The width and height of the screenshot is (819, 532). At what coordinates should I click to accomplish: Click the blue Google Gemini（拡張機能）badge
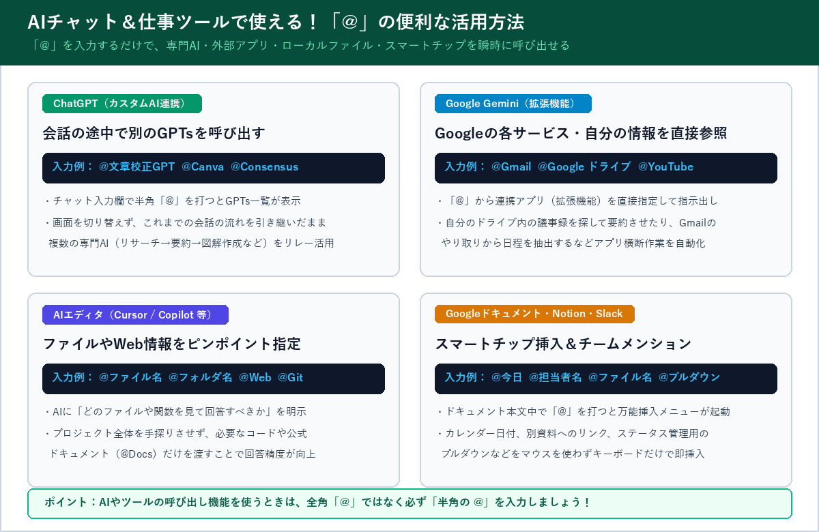(x=513, y=104)
